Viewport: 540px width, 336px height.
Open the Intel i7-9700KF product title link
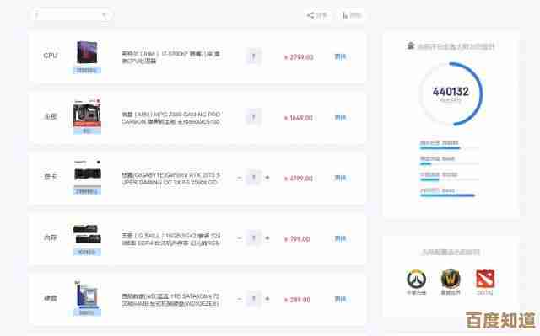pyautogui.click(x=170, y=57)
